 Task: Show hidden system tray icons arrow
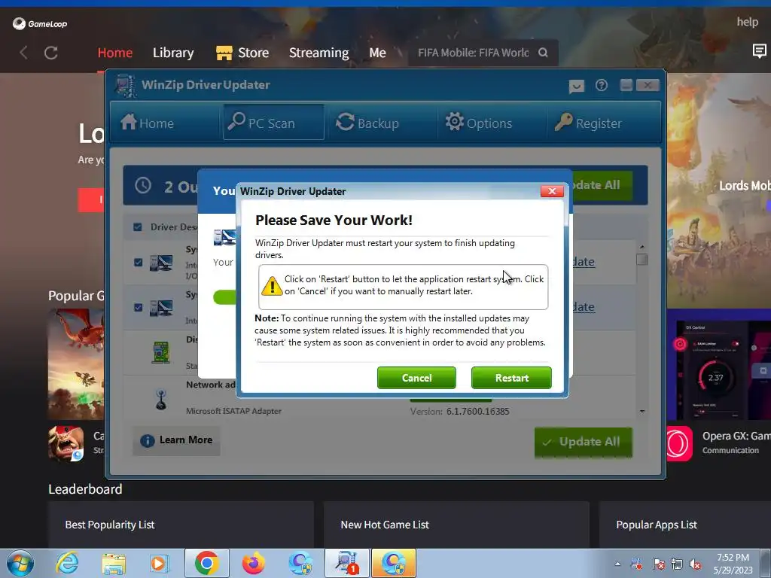point(617,564)
